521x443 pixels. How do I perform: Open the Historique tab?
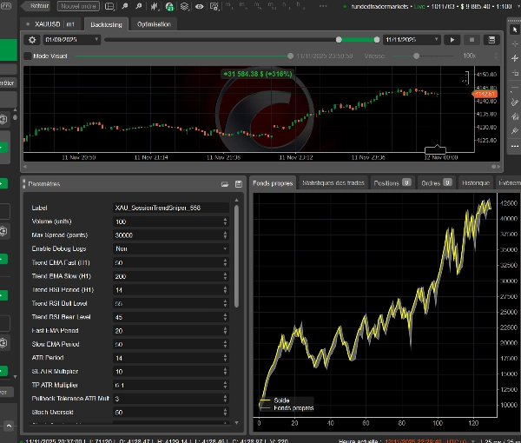click(x=476, y=183)
